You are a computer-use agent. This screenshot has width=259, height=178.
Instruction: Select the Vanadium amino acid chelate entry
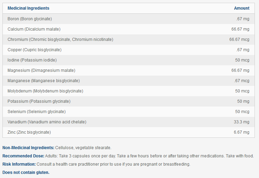[x=47, y=122]
